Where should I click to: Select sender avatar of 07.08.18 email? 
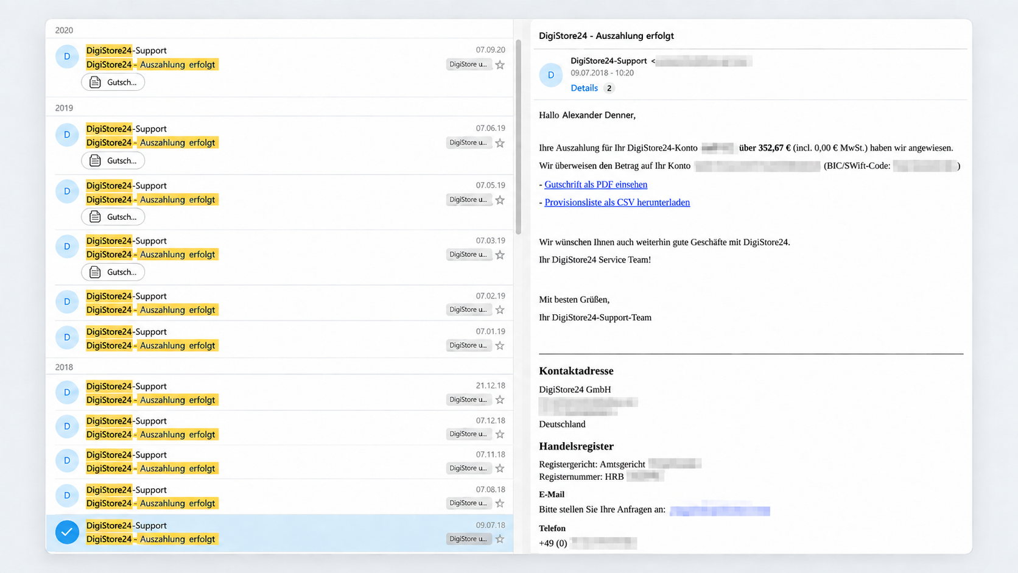pyautogui.click(x=67, y=496)
